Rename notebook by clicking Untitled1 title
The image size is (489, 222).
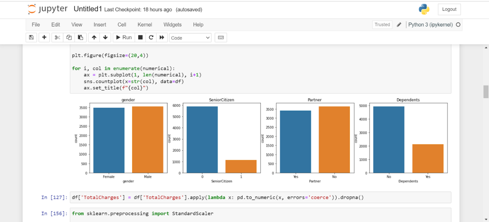88,9
